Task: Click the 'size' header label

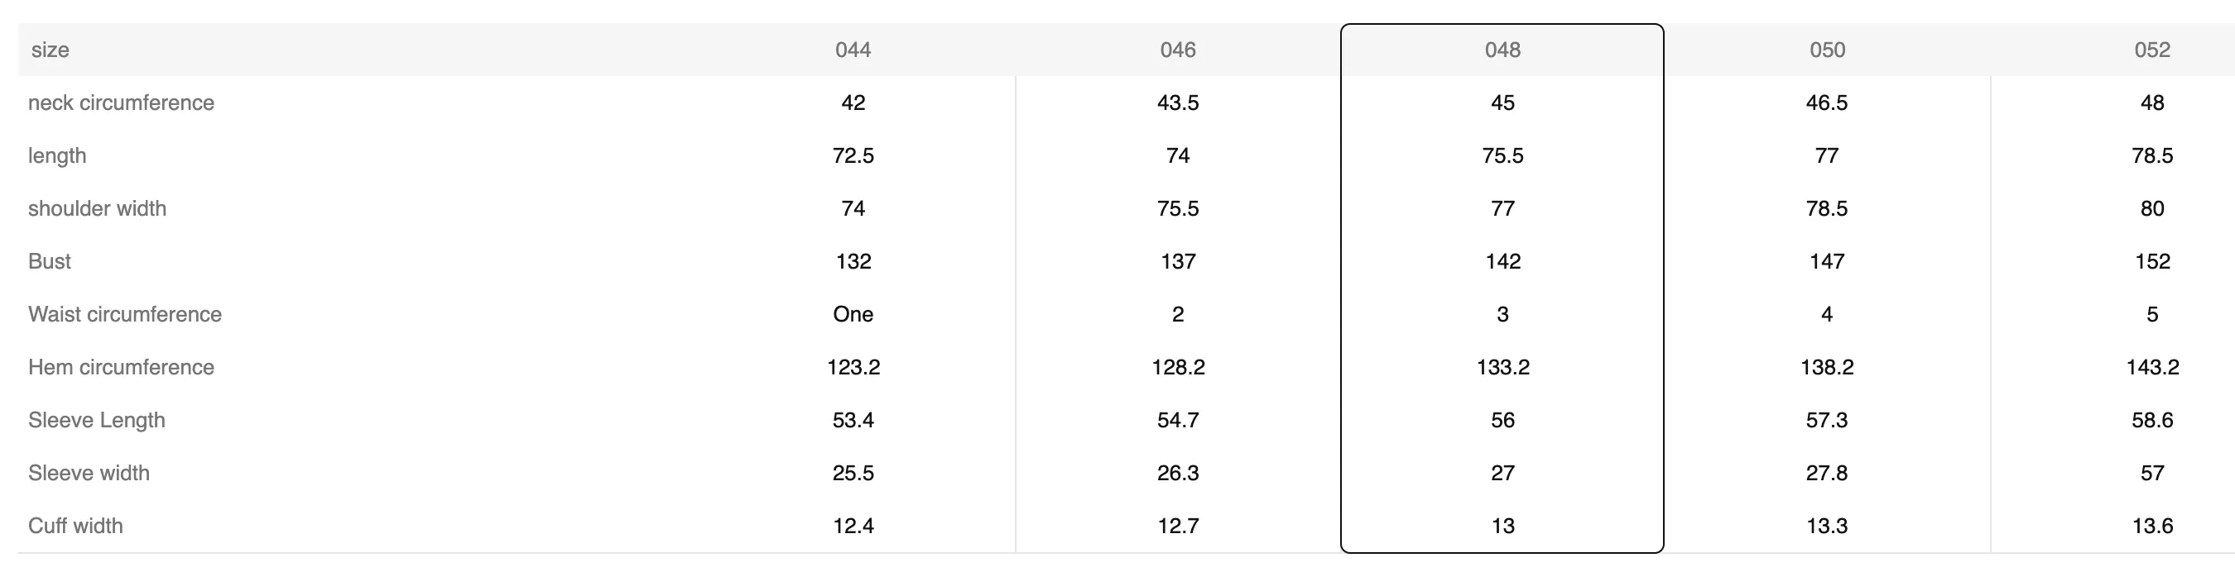Action: pyautogui.click(x=50, y=50)
